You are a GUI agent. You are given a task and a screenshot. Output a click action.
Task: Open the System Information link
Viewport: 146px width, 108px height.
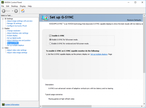12,104
